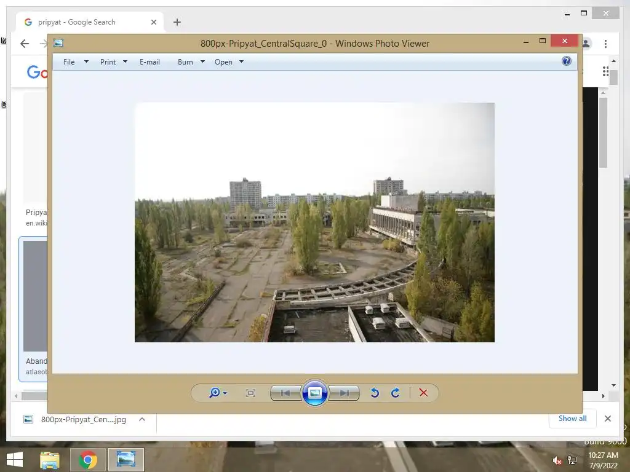Click the Photo Viewer taskbar icon
The image size is (630, 472).
126,460
